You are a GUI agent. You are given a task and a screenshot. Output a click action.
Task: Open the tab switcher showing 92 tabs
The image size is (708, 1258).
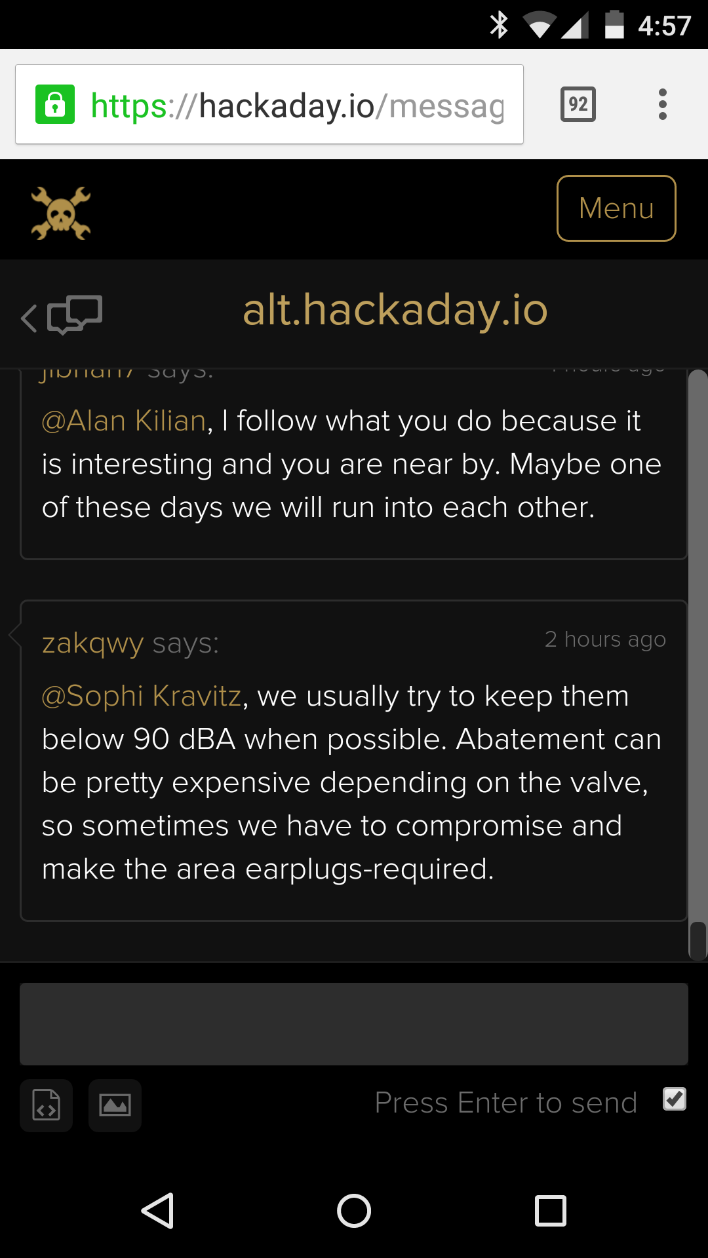(578, 104)
